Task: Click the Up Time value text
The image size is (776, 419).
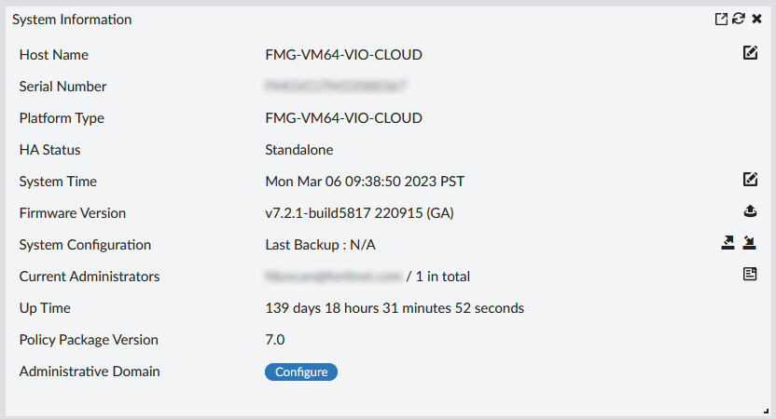Action: (x=395, y=308)
